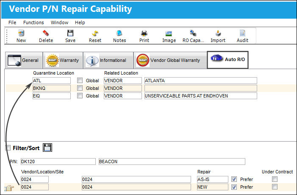Click the wide 0024 vendor name field in AS-IS row
The height and width of the screenshot is (195, 297).
coord(136,179)
